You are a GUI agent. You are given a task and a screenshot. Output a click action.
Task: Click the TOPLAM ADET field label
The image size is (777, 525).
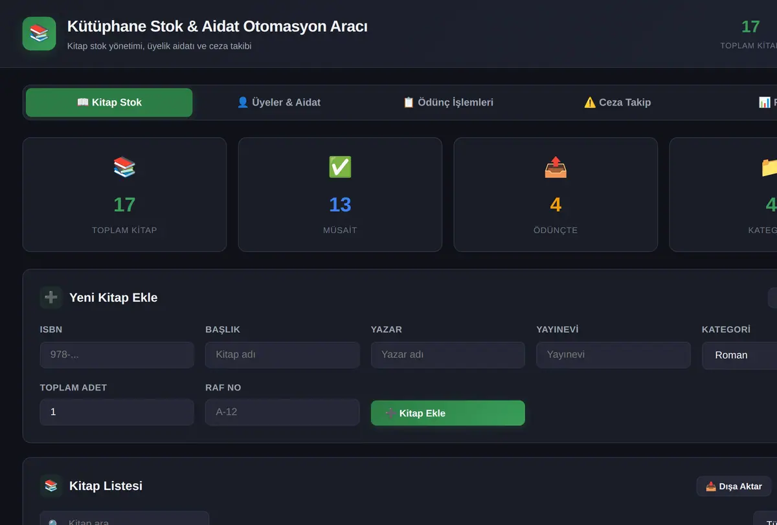point(73,388)
